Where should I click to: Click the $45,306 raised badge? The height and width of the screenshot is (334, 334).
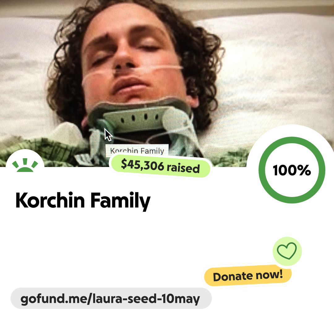[161, 166]
